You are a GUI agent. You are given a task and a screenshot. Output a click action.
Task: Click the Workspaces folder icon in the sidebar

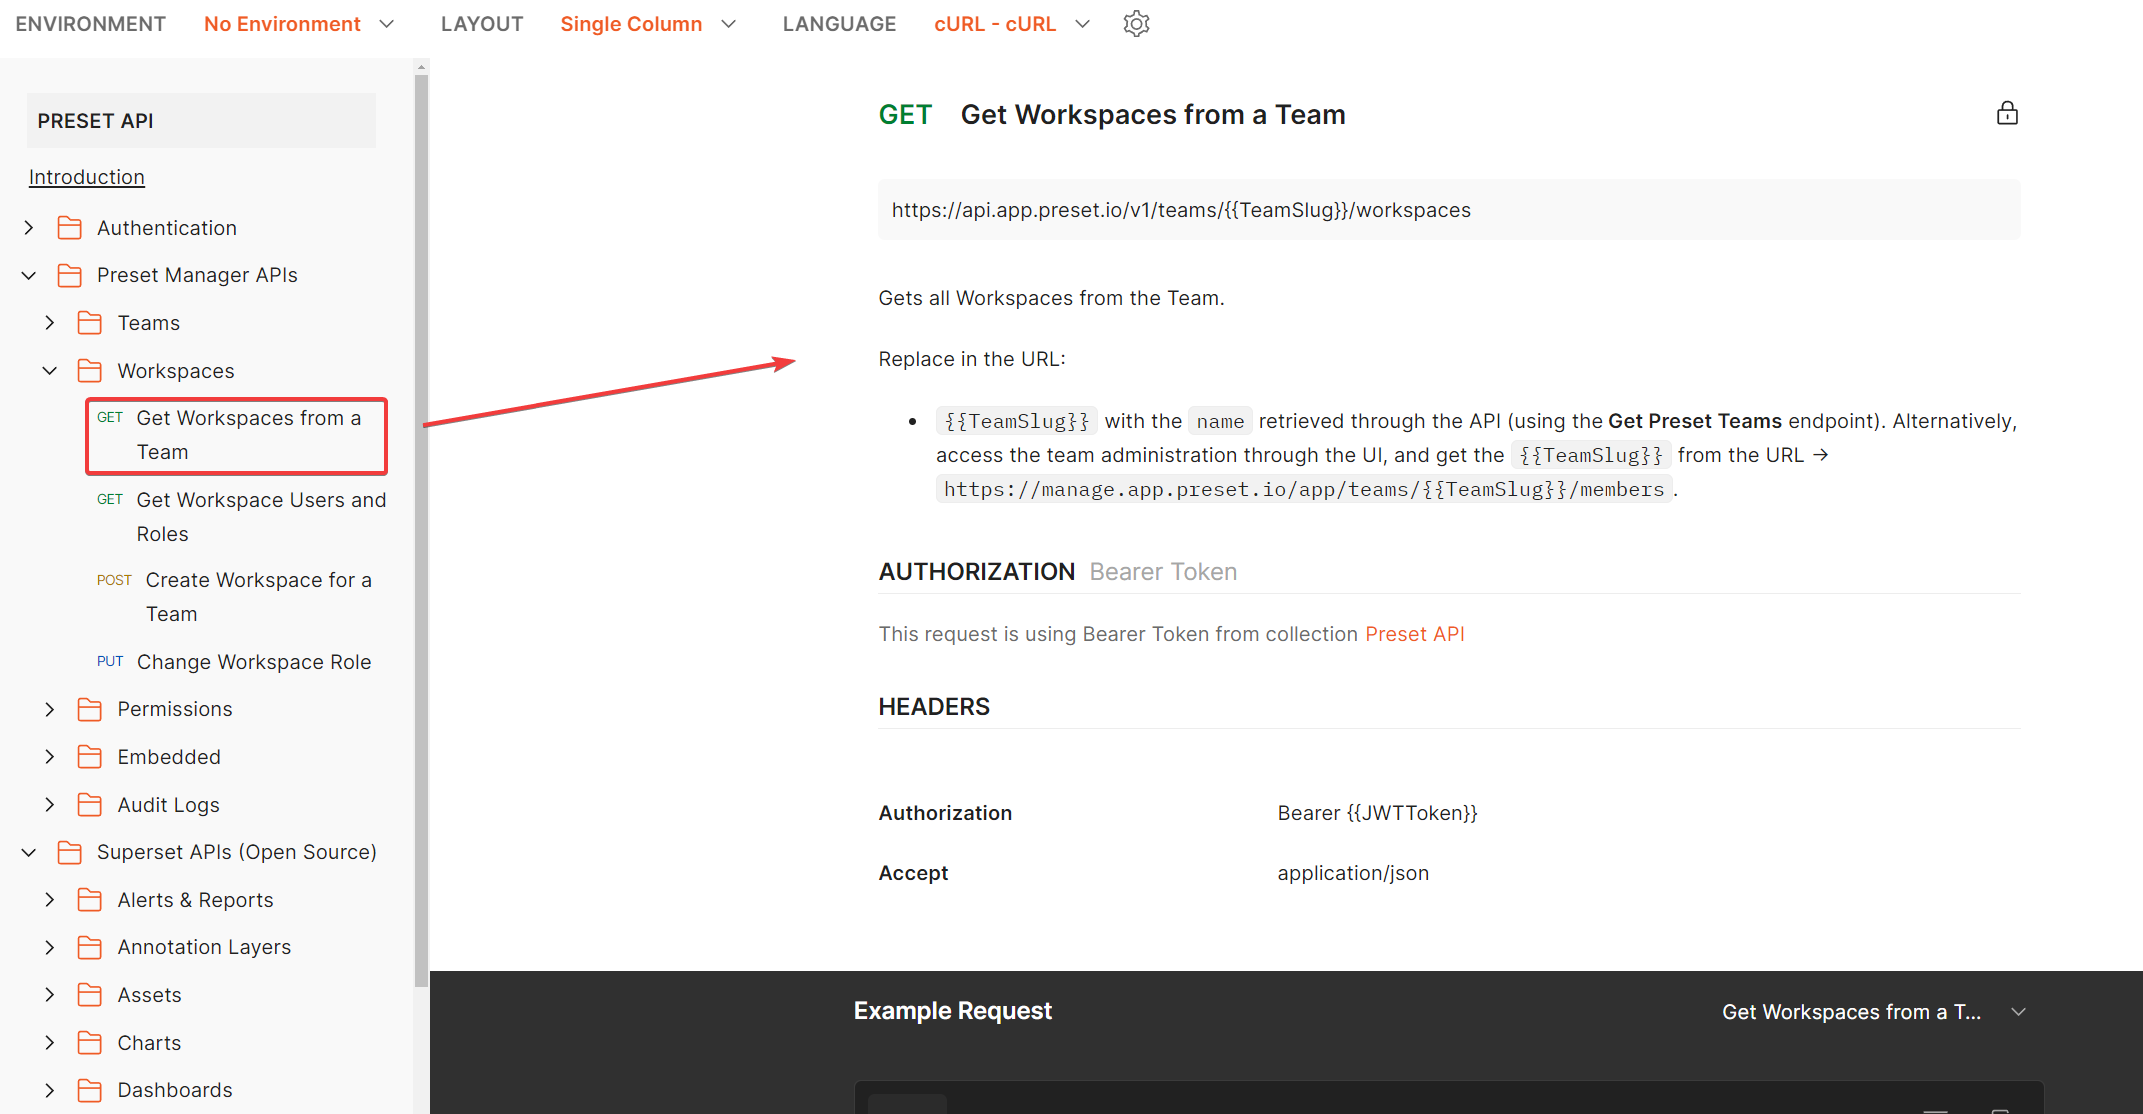click(x=89, y=370)
